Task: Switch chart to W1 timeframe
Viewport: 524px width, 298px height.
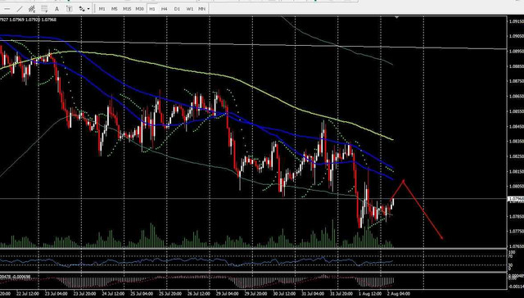Action: (189, 9)
